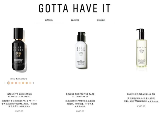Click the next shade arrow chevron
Screen dimensions: 160x114
tap(33, 83)
